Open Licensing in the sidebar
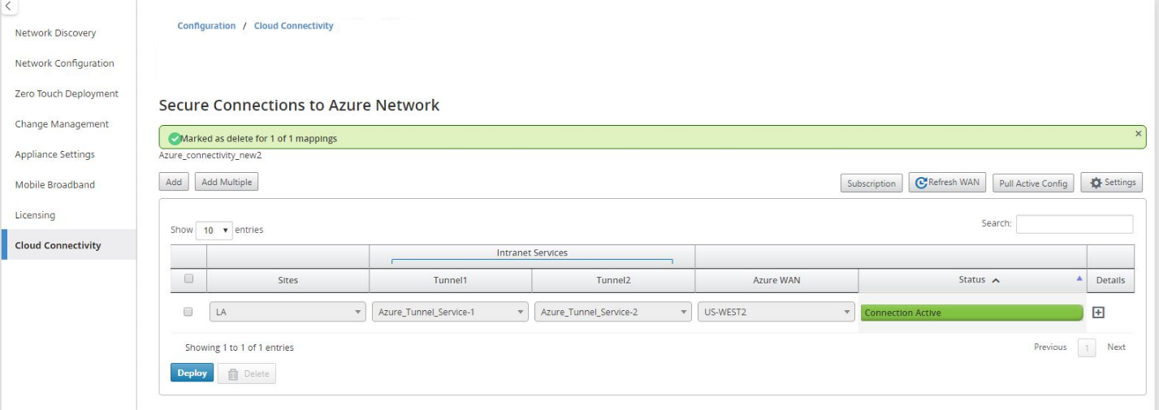 click(x=35, y=215)
